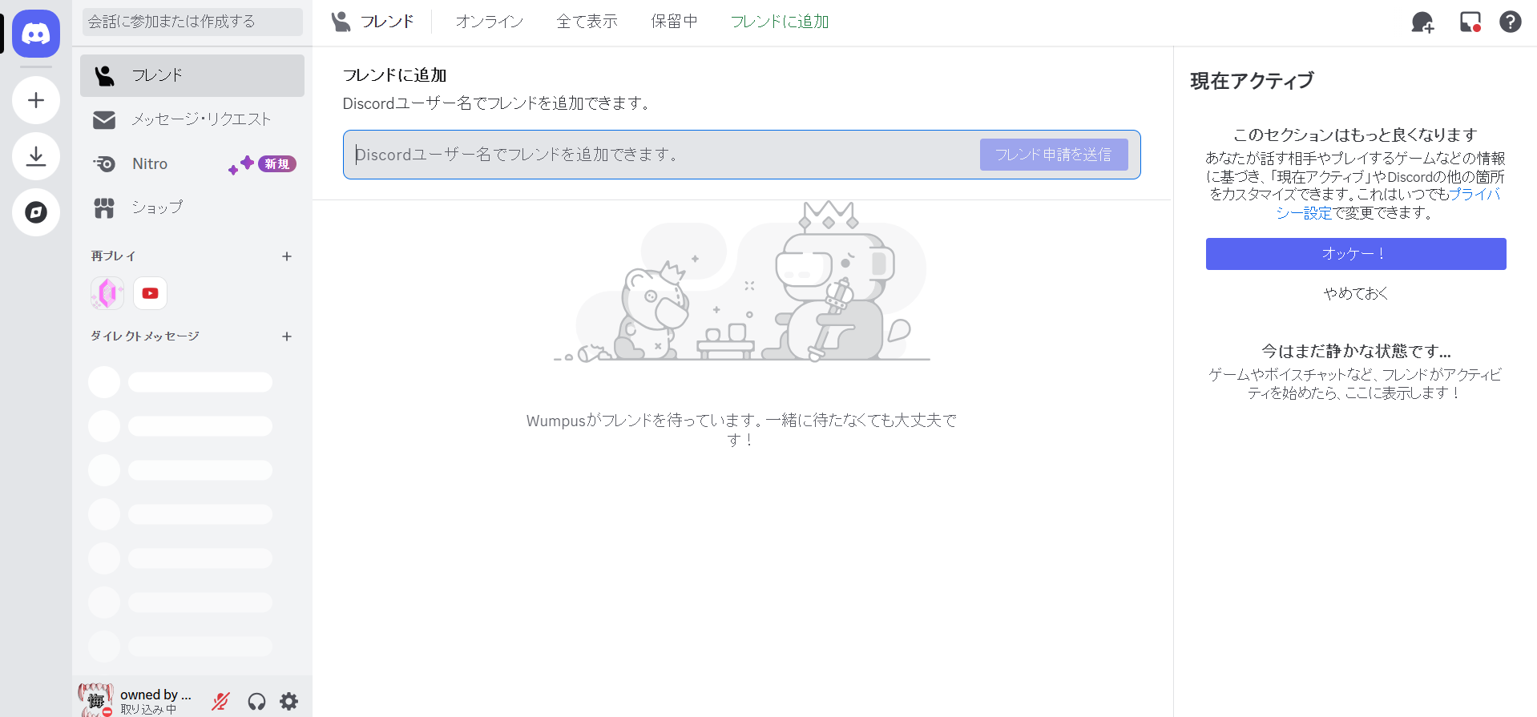The height and width of the screenshot is (717, 1537).
Task: Open user settings gear icon
Action: 288,702
